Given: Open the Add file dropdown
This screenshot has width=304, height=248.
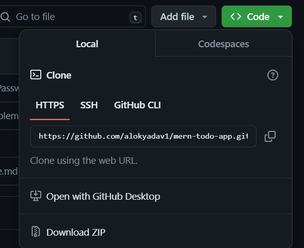Looking at the screenshot, I should [183, 16].
